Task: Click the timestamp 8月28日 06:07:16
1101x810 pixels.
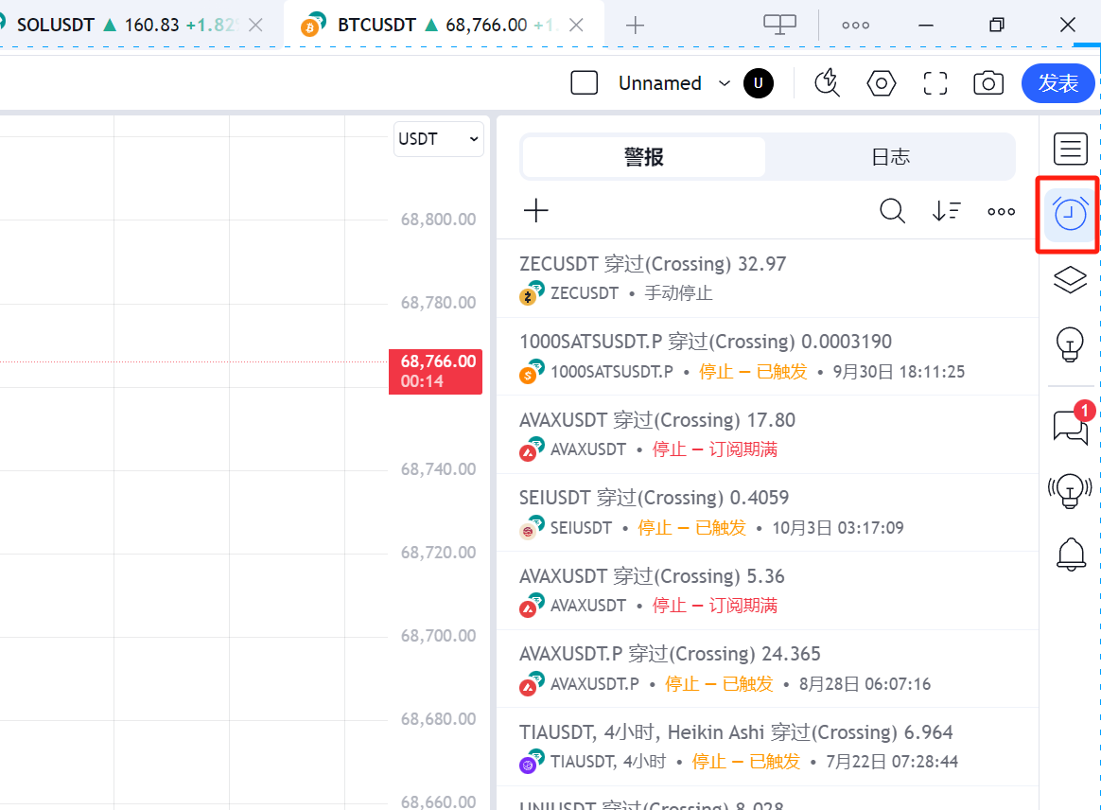Action: tap(865, 683)
